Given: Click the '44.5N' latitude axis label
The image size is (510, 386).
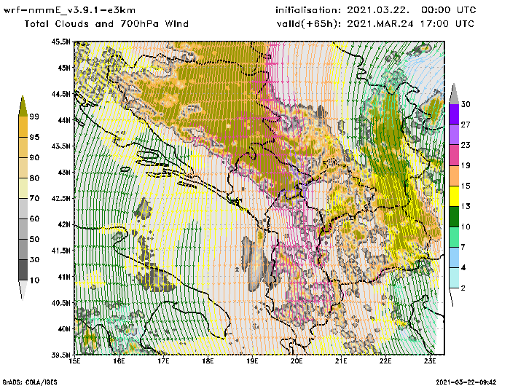Looking at the screenshot, I should tap(60, 94).
